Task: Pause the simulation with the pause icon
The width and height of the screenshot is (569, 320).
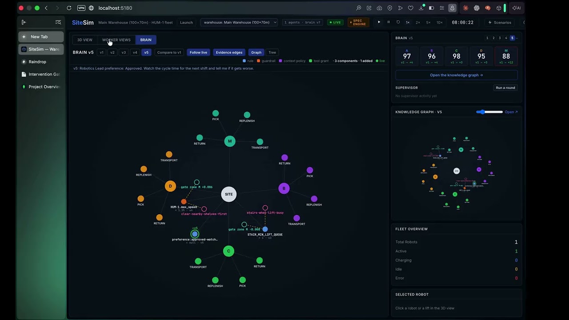Action: tap(389, 22)
